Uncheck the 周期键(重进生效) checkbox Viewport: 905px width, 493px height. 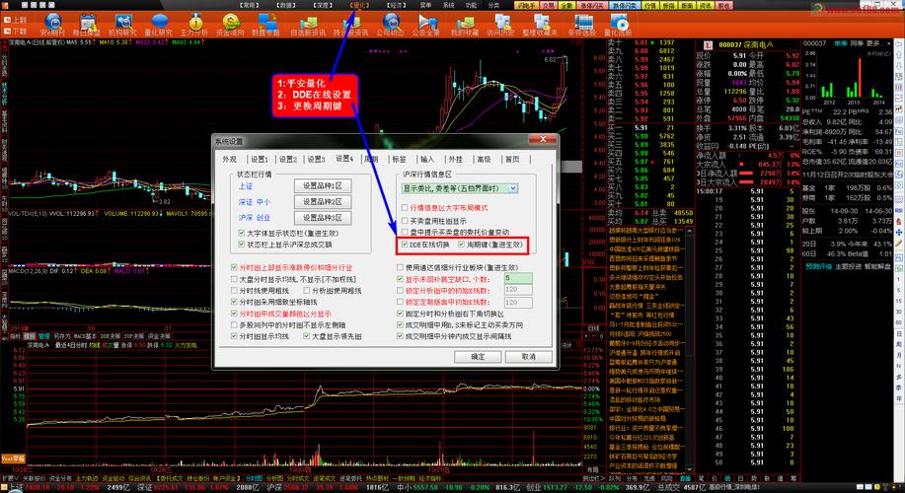(x=460, y=244)
